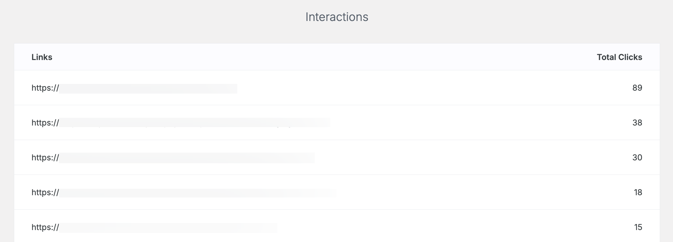This screenshot has height=242, width=673.
Task: Sort by the Links column header
Action: pyautogui.click(x=42, y=57)
